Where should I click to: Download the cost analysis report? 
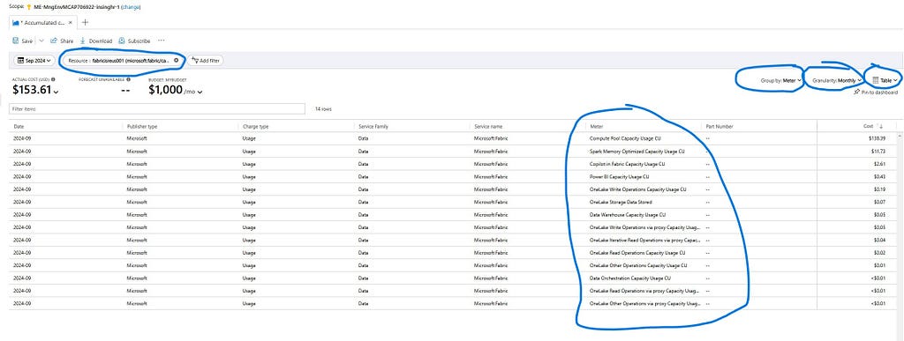coord(95,41)
